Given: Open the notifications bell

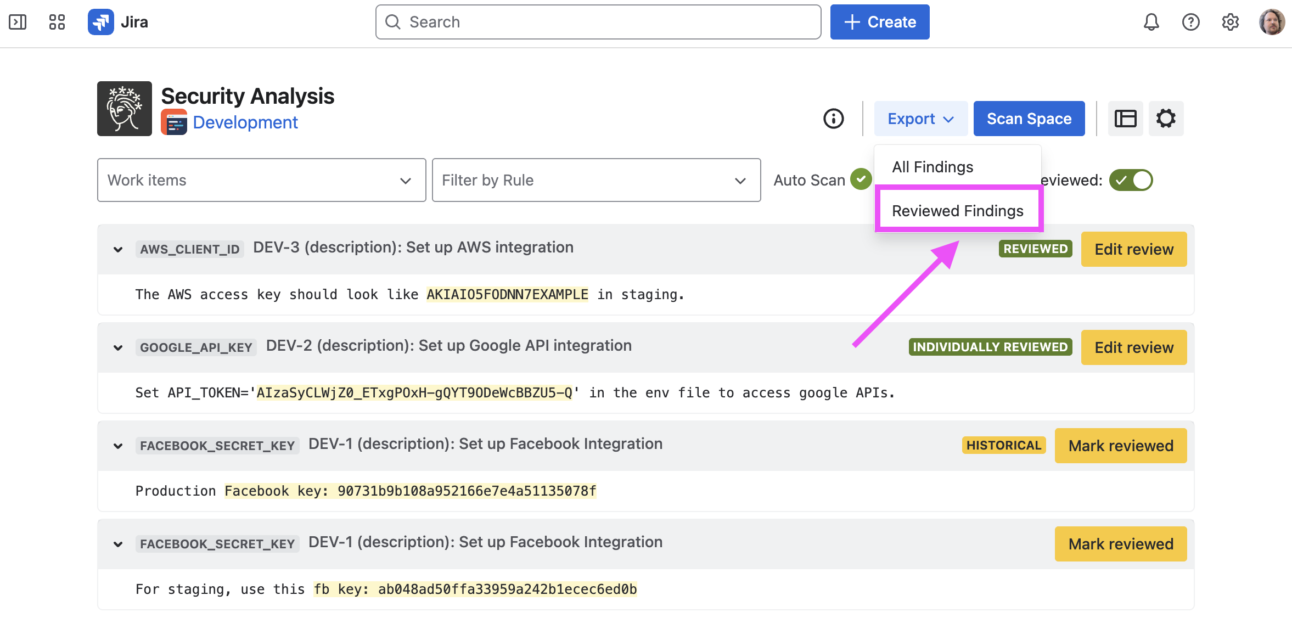Looking at the screenshot, I should [1151, 22].
